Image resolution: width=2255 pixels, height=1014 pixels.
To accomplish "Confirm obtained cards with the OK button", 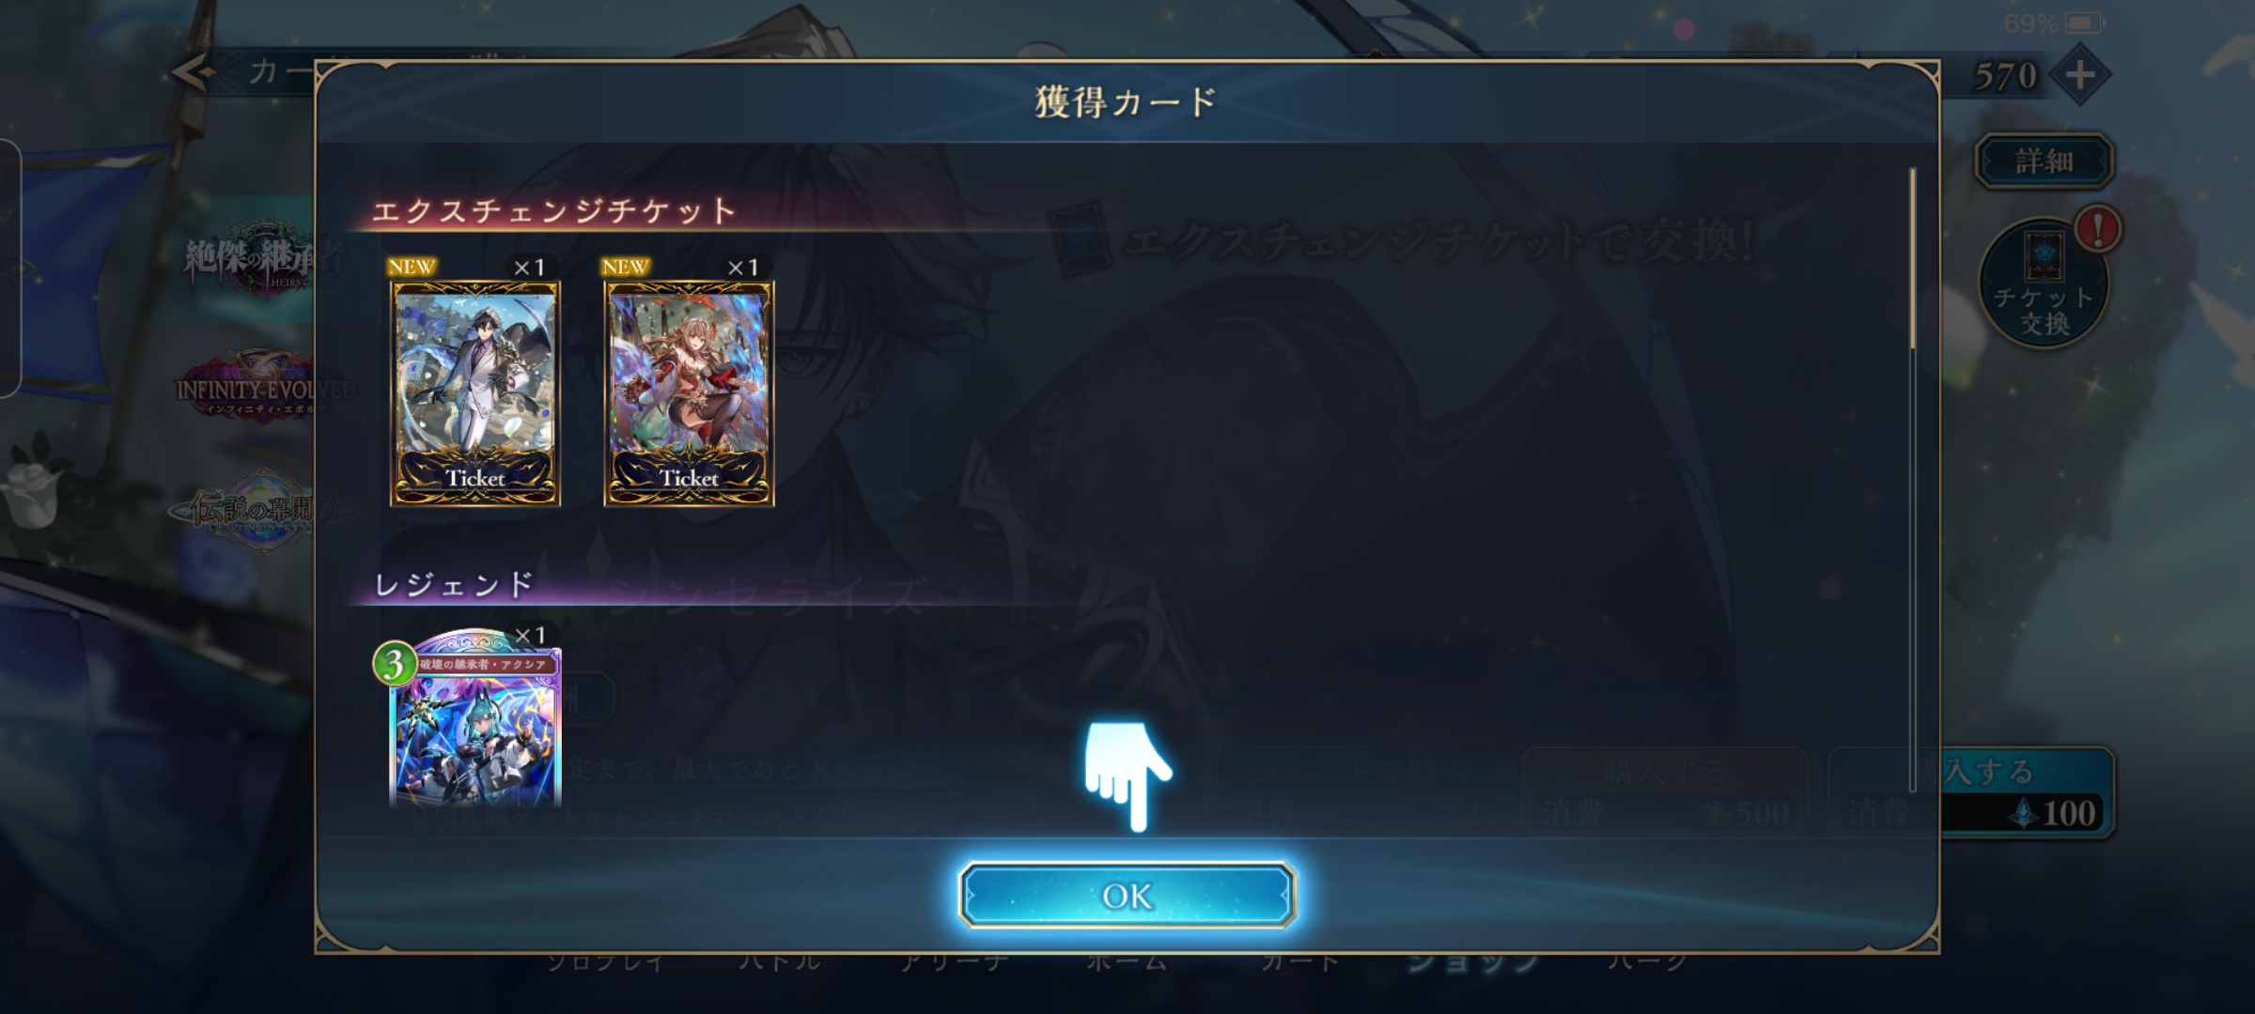I will pyautogui.click(x=1127, y=896).
